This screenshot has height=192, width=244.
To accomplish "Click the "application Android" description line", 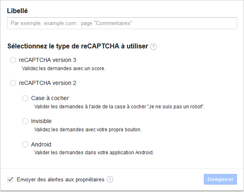I will (x=94, y=153).
